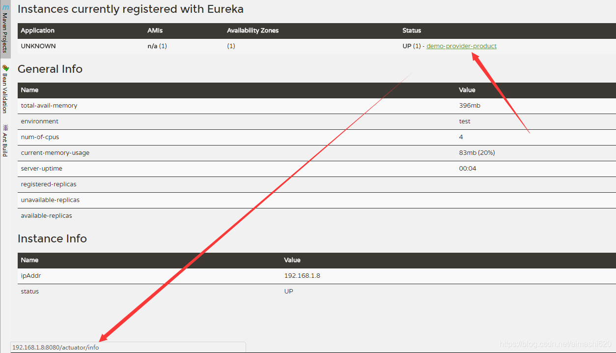Select the current-memory-usage row name
Screen dimensions: 616x353
pyautogui.click(x=55, y=152)
